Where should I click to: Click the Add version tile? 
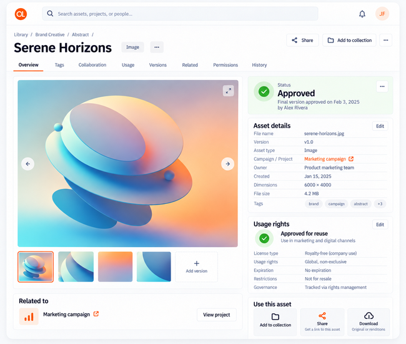click(197, 266)
